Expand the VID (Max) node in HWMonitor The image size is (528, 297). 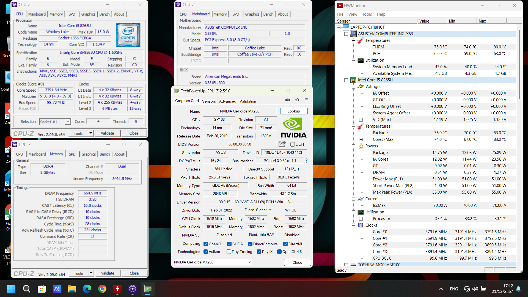pos(361,120)
